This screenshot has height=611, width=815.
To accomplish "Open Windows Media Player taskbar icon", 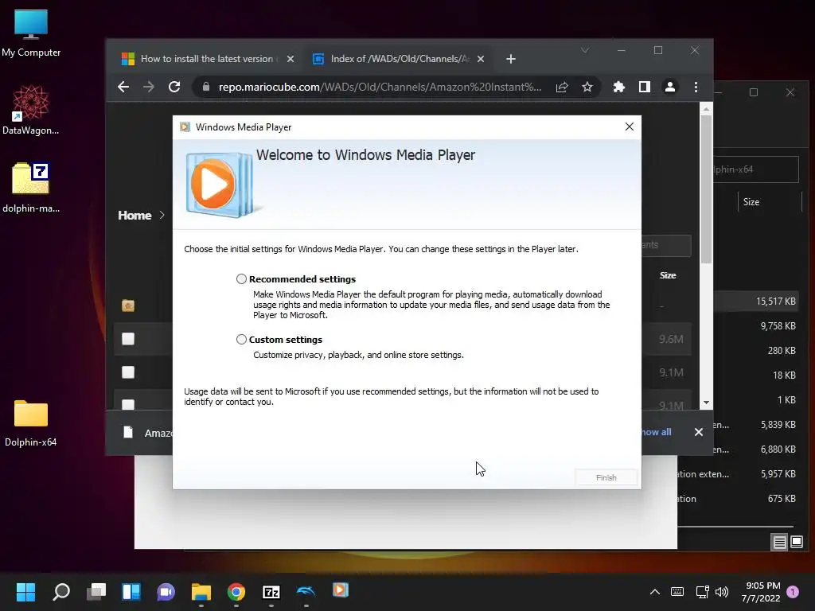I will [341, 590].
